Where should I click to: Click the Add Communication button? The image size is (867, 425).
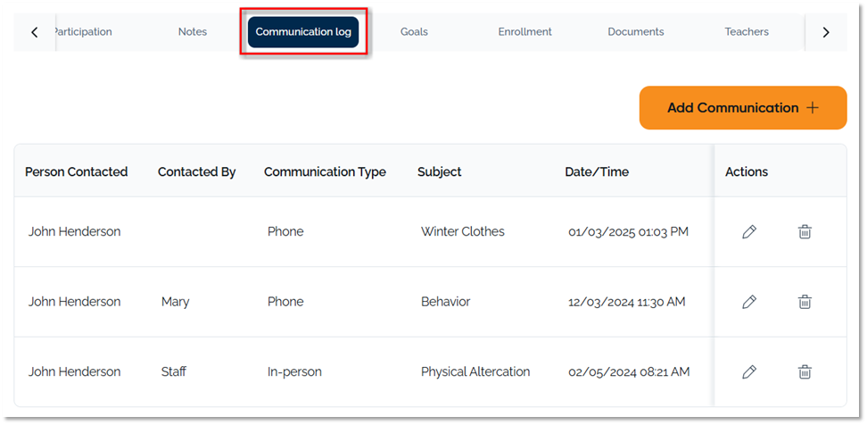[x=742, y=108]
